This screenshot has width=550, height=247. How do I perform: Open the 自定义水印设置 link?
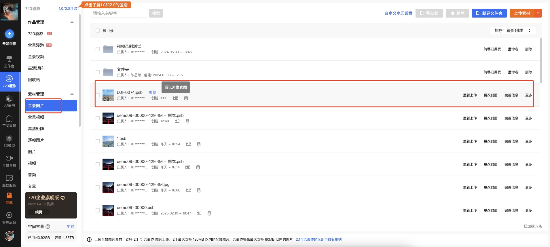point(398,13)
